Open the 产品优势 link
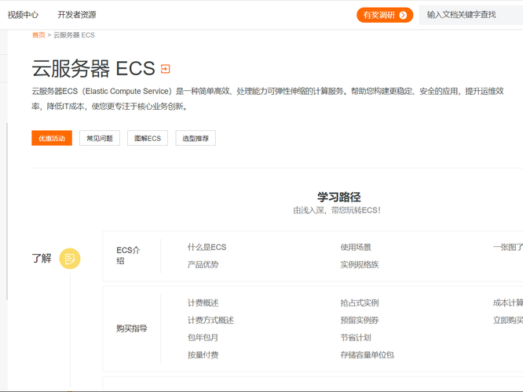Viewport: 523px width, 392px height. click(x=203, y=264)
